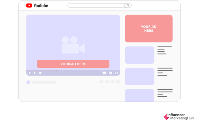
Task: Select the second suggested video thumbnail
Action: 139,76
